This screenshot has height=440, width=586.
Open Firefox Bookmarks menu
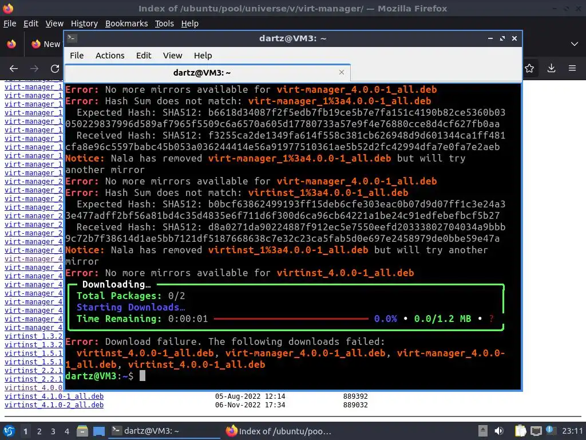pyautogui.click(x=126, y=23)
